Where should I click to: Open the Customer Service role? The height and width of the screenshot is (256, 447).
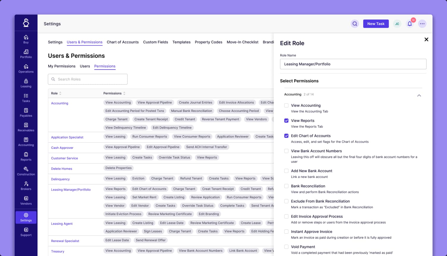tap(64, 158)
